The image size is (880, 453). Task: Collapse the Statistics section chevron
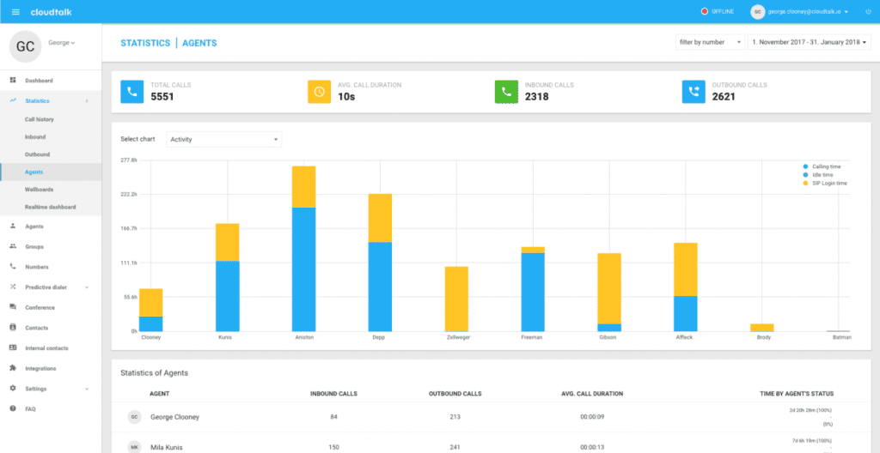87,101
